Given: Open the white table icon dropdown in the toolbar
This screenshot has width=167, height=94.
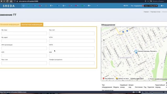Looking at the screenshot, I should [x=89, y=6].
